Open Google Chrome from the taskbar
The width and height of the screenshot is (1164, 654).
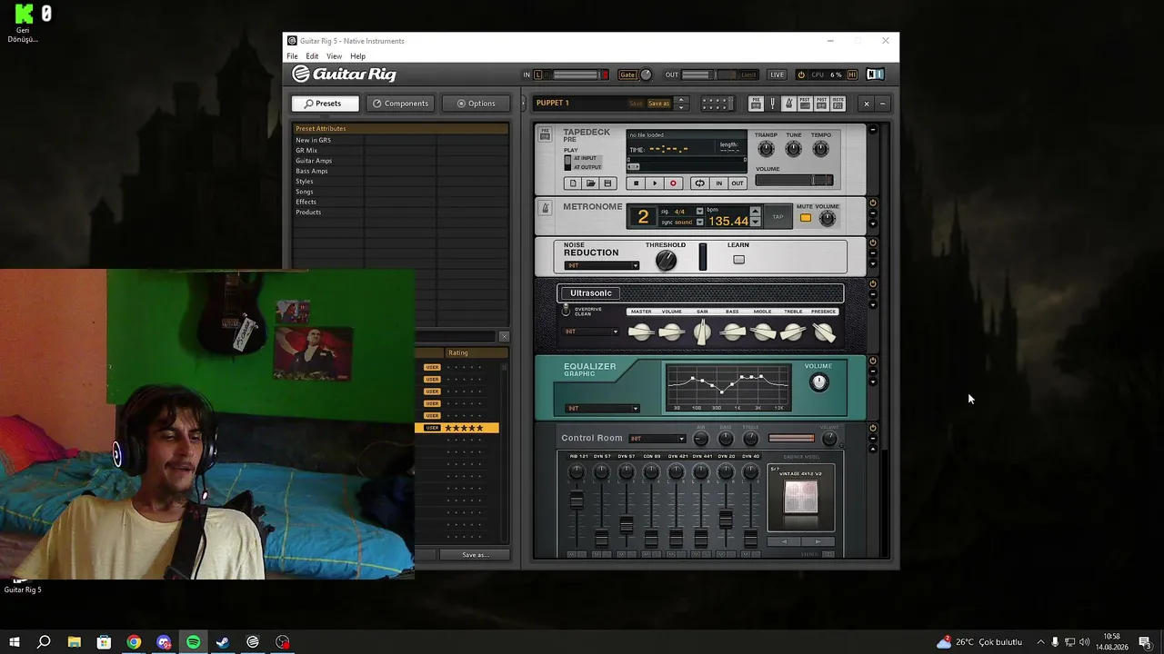click(134, 642)
